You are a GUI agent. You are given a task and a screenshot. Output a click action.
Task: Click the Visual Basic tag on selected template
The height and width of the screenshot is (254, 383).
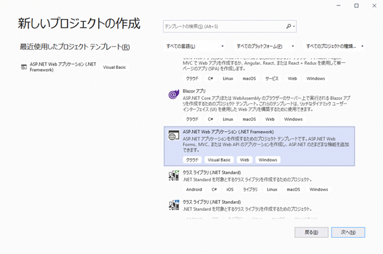pyautogui.click(x=219, y=160)
